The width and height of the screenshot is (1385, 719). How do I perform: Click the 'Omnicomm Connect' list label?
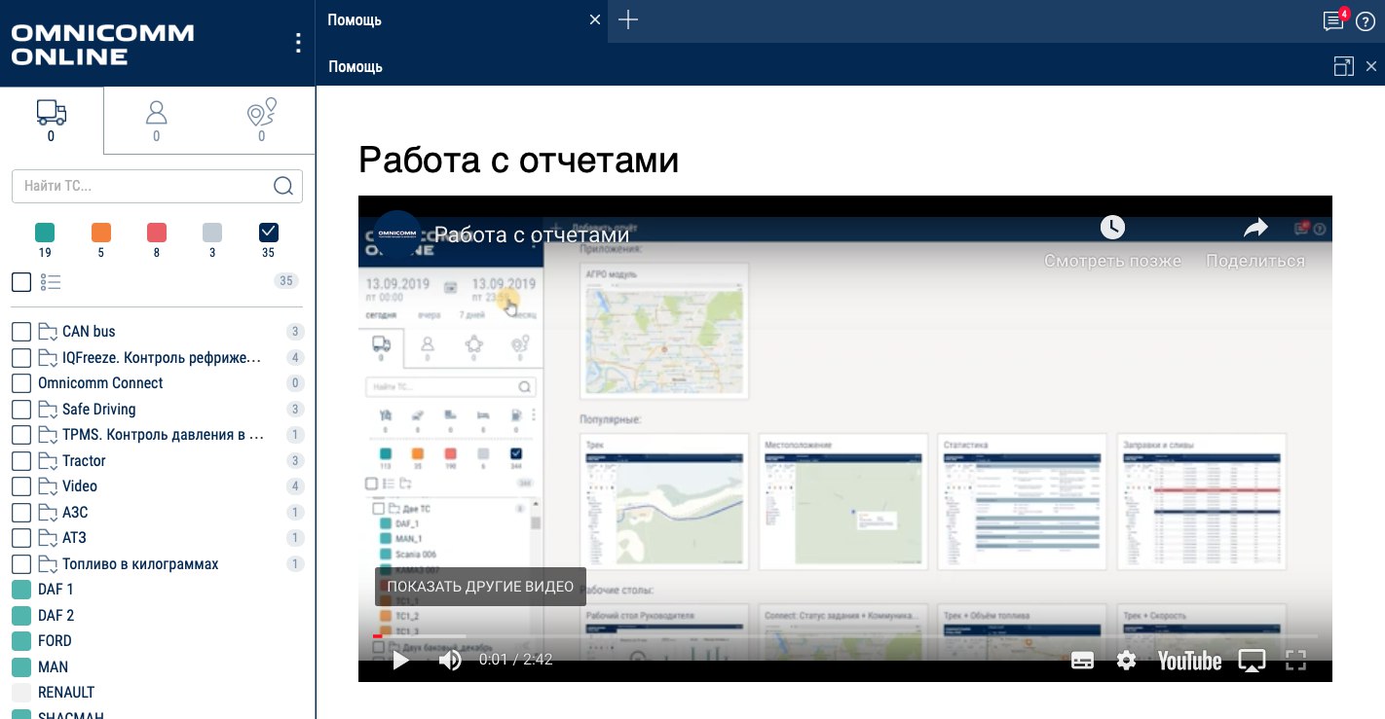pyautogui.click(x=100, y=383)
